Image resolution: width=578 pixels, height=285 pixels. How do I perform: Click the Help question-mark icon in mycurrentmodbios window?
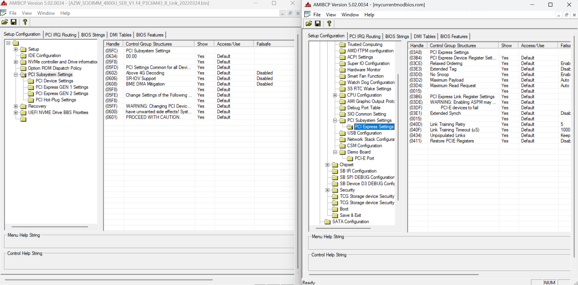point(329,24)
